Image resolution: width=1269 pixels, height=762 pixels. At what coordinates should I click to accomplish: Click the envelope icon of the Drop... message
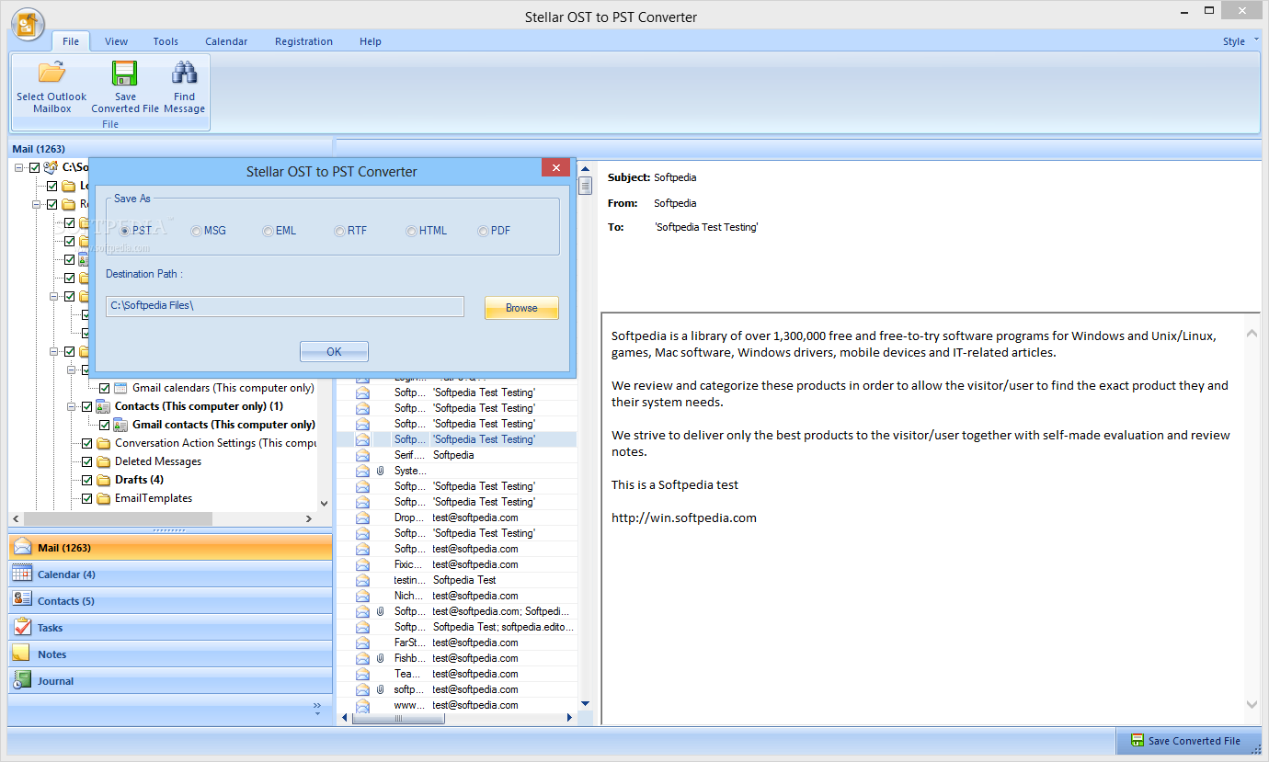click(362, 517)
